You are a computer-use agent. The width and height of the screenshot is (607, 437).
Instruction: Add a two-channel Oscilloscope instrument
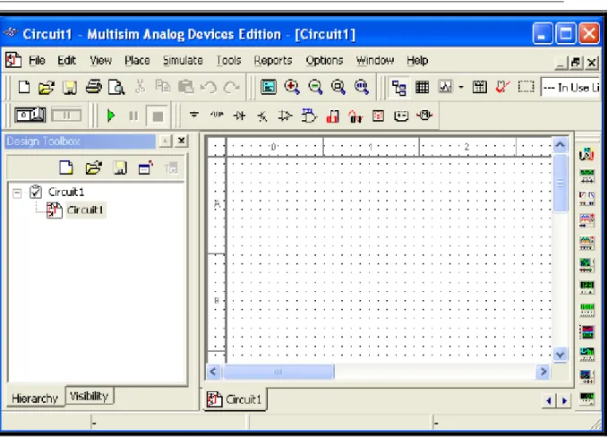587,220
